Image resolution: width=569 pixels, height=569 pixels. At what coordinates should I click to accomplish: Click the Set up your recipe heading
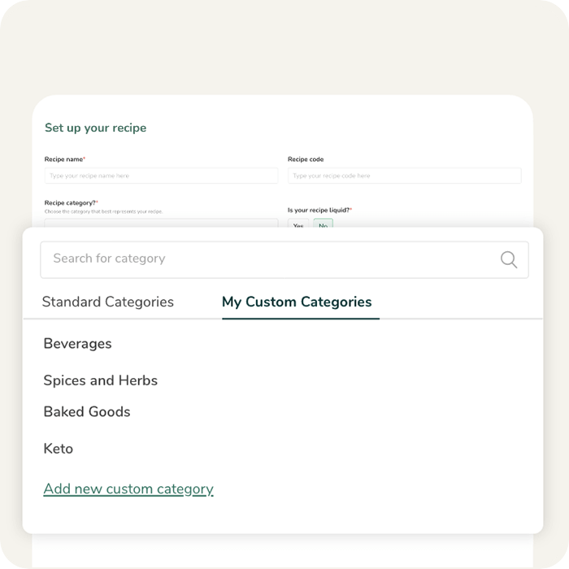pos(95,128)
